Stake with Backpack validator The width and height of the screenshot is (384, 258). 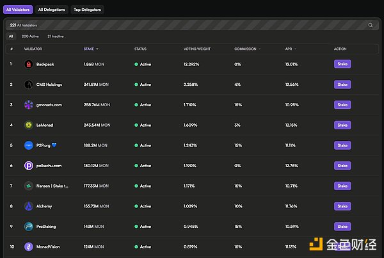point(342,64)
